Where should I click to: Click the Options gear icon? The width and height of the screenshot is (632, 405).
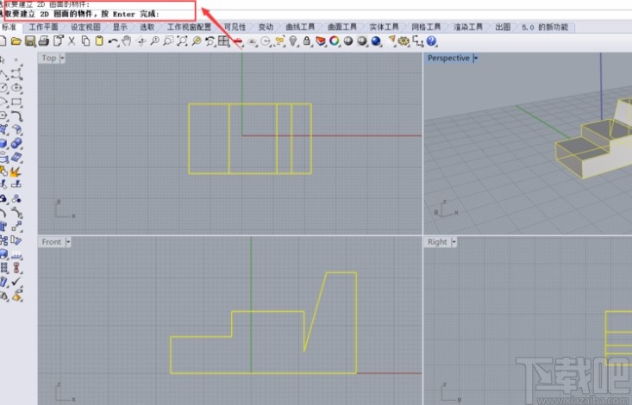coord(404,41)
